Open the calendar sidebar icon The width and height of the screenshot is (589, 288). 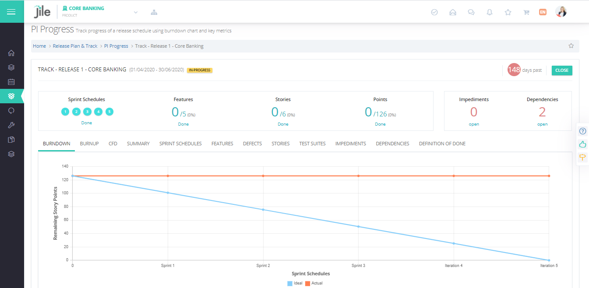[11, 82]
